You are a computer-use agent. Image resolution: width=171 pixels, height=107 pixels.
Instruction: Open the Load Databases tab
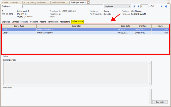pyautogui.click(x=58, y=2)
